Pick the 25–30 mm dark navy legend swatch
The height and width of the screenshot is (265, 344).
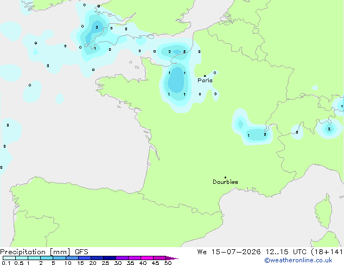(x=110, y=258)
